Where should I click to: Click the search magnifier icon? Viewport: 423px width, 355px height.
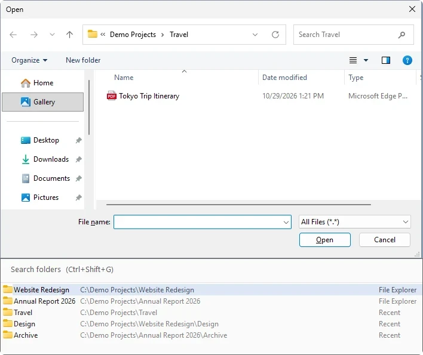pos(401,35)
